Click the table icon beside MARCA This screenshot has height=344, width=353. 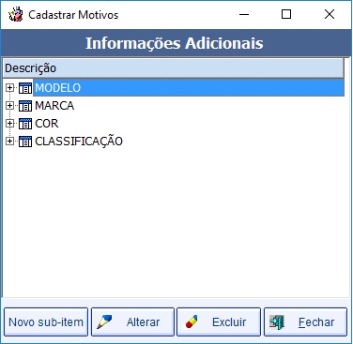[x=25, y=106]
